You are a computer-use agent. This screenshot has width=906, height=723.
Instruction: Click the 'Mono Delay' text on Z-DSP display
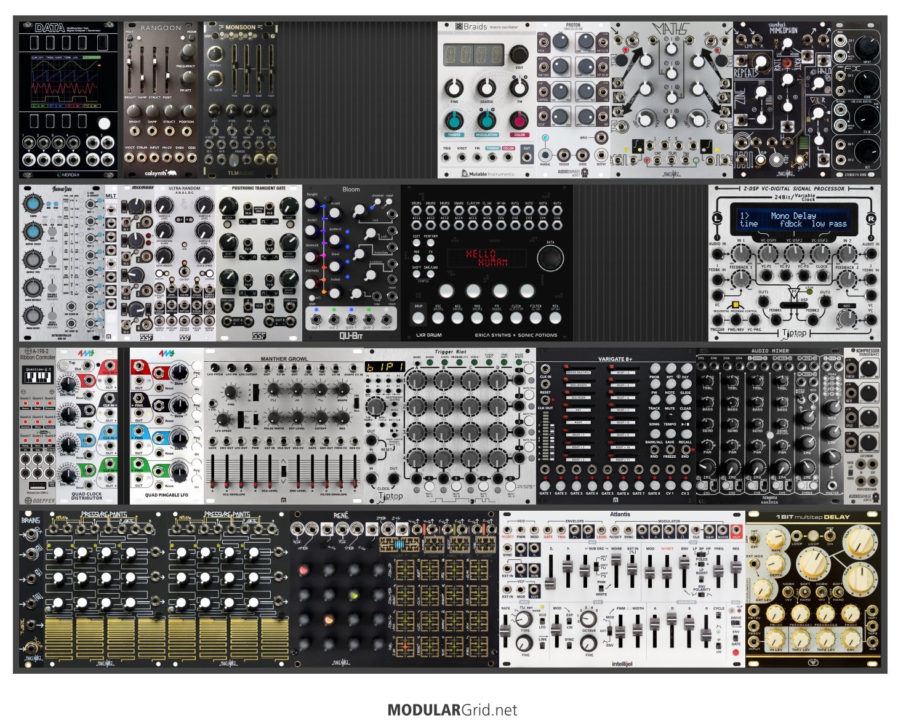click(x=793, y=215)
